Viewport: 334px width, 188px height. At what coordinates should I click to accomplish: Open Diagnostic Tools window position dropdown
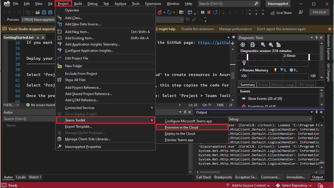click(x=312, y=38)
